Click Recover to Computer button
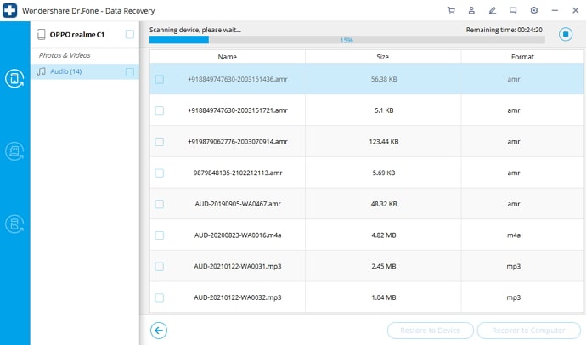The width and height of the screenshot is (586, 345). [528, 331]
